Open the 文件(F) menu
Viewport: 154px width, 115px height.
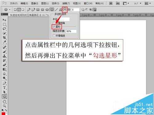[x=14, y=3]
